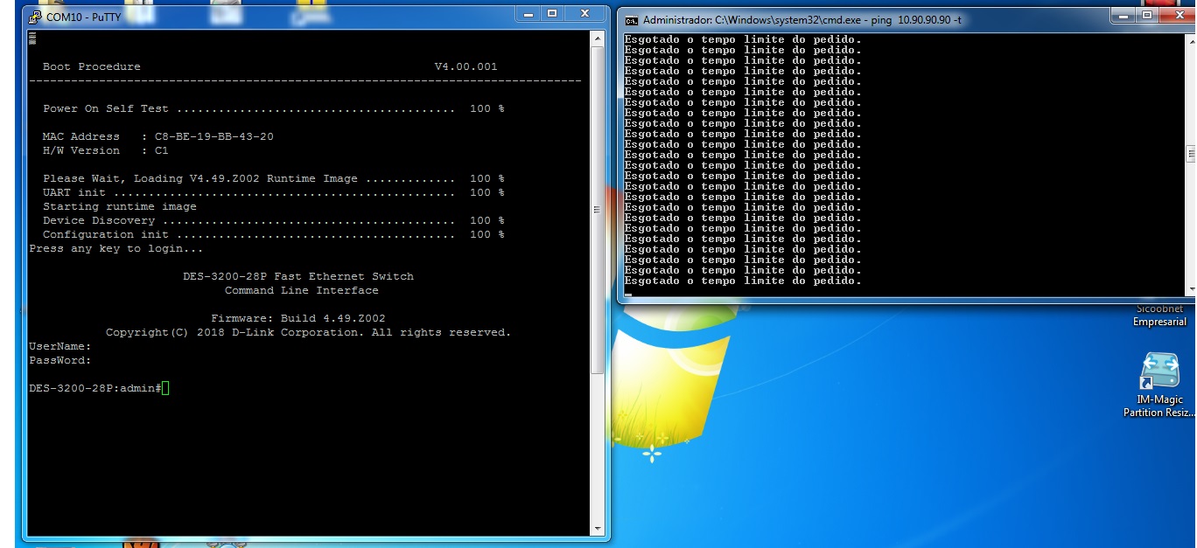Screen dimensions: 1197x548
Task: Click the cmd.exe ping 10.90.90.90 title text
Action: 802,20
